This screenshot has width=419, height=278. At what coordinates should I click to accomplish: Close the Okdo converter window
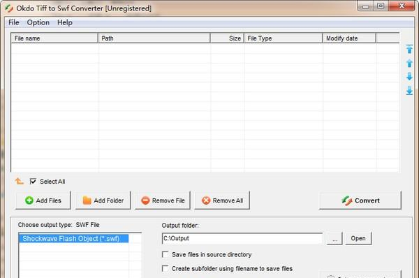coord(402,6)
